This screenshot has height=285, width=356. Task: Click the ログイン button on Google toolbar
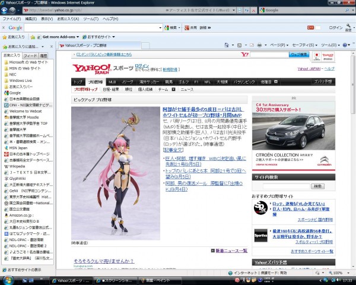pyautogui.click(x=336, y=27)
